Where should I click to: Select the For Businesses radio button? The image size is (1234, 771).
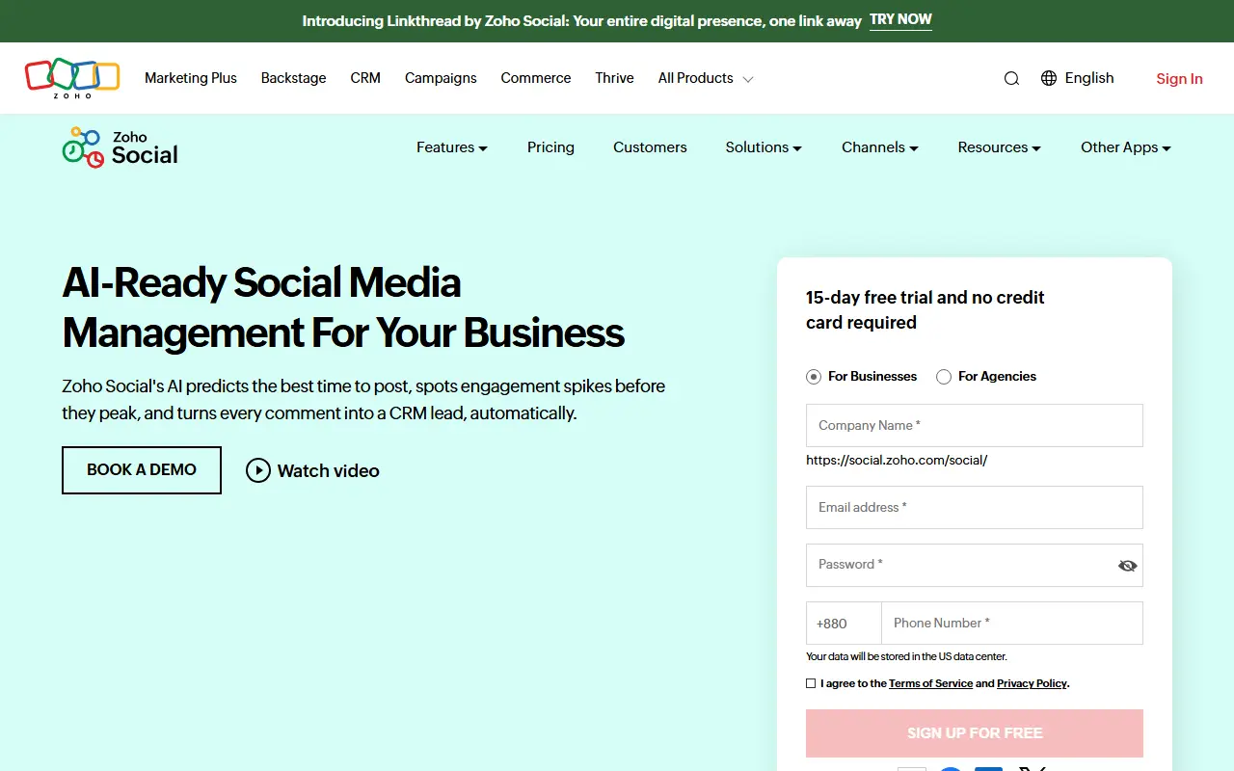pos(814,377)
